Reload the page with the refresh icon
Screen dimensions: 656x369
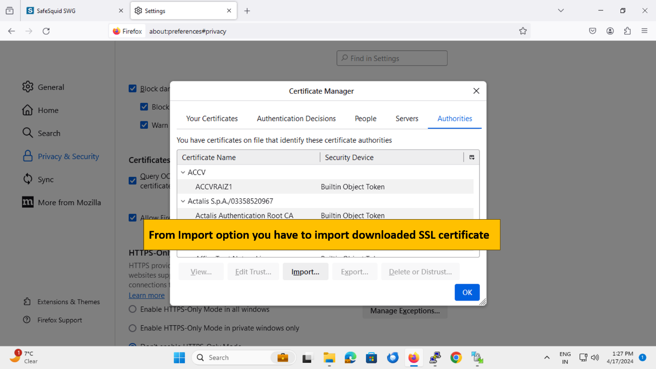[46, 31]
